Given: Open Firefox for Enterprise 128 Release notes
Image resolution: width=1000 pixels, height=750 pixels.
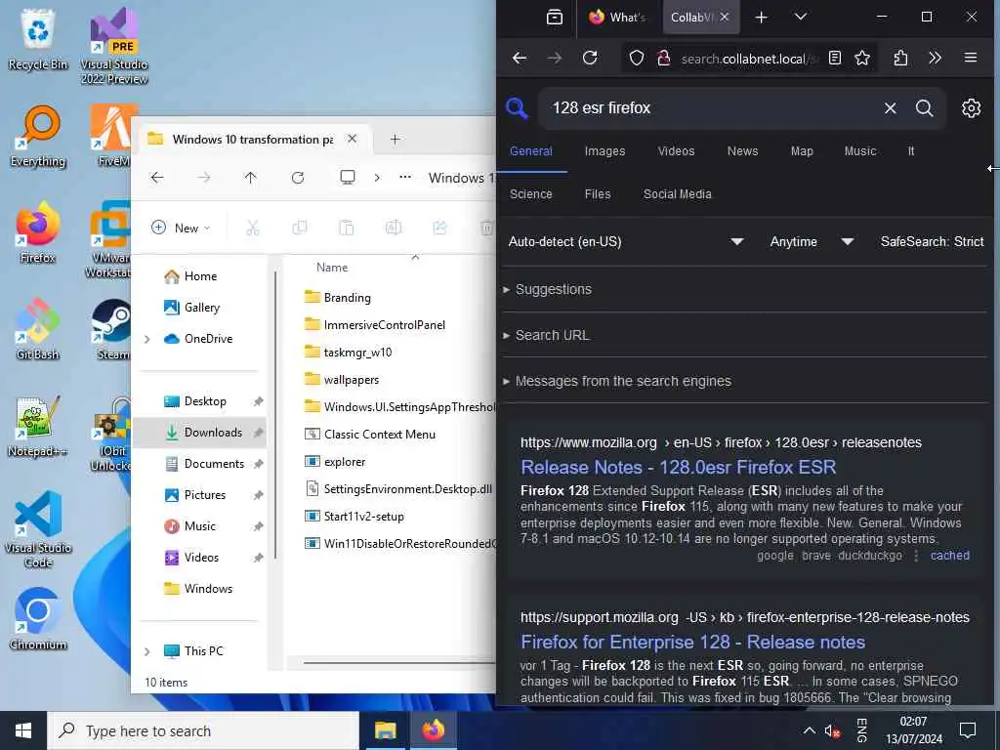Looking at the screenshot, I should (692, 643).
